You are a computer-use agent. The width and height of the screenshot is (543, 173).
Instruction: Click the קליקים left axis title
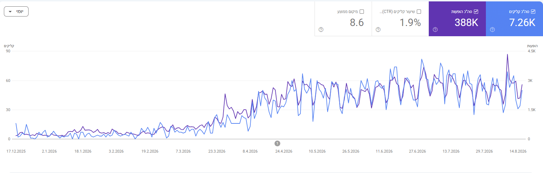pos(9,46)
